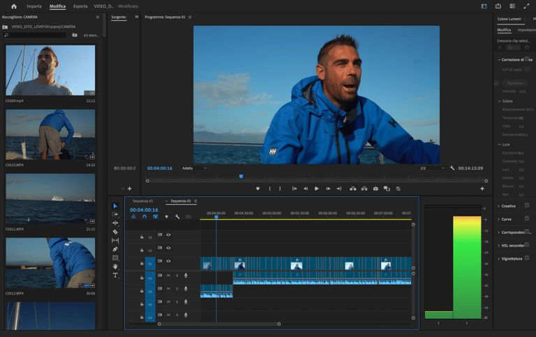Collapse the Correzione di base section

499,60
